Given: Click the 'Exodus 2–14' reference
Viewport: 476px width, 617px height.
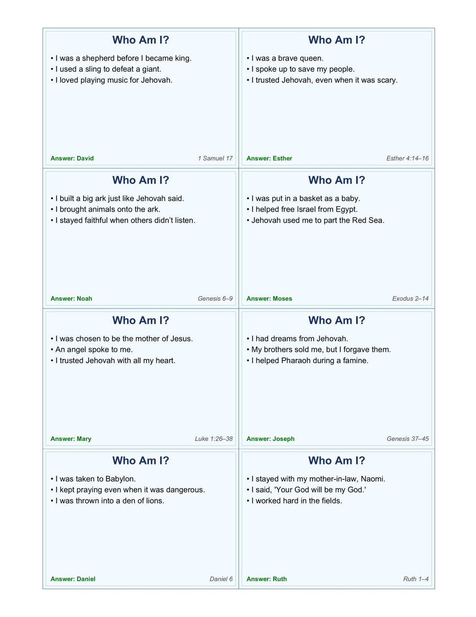Looking at the screenshot, I should [410, 298].
